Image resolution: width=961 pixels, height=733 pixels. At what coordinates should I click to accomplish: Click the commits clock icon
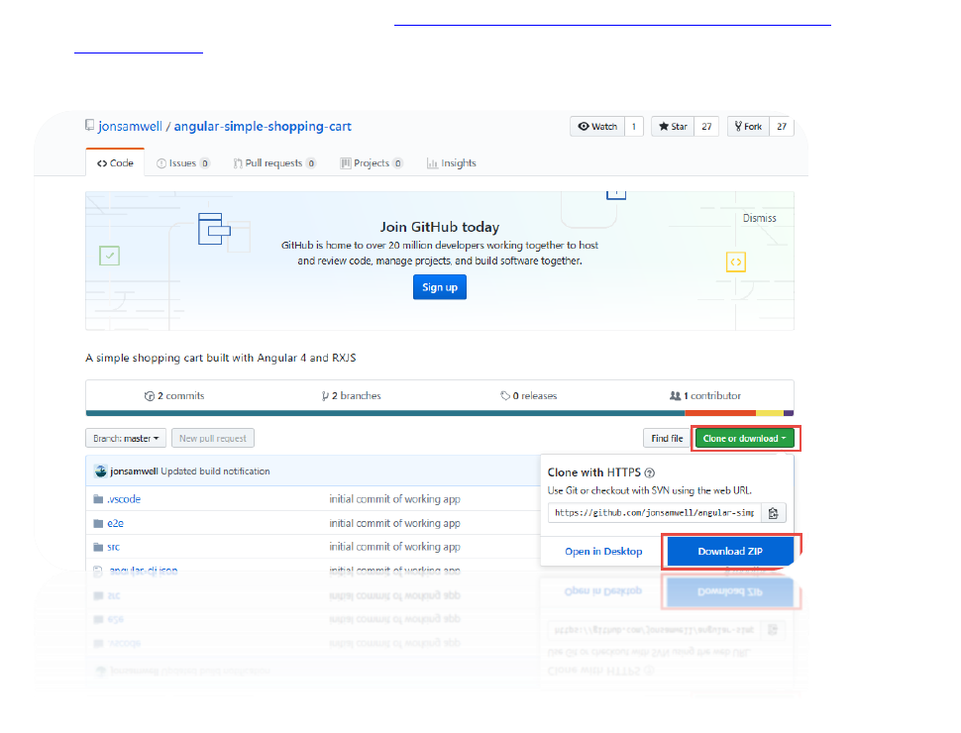click(x=149, y=396)
